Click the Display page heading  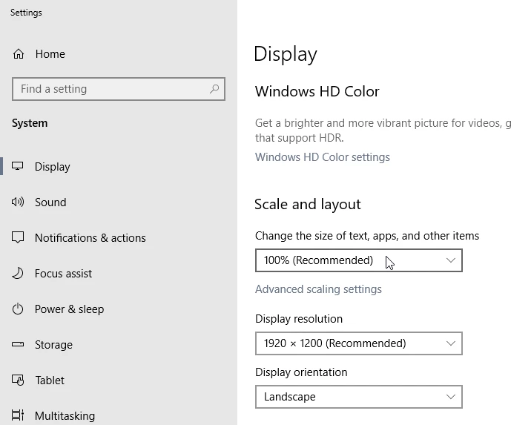point(286,54)
